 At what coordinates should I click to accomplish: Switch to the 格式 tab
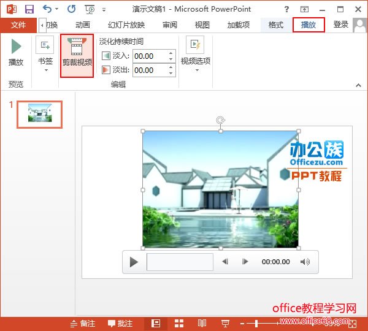click(x=276, y=25)
